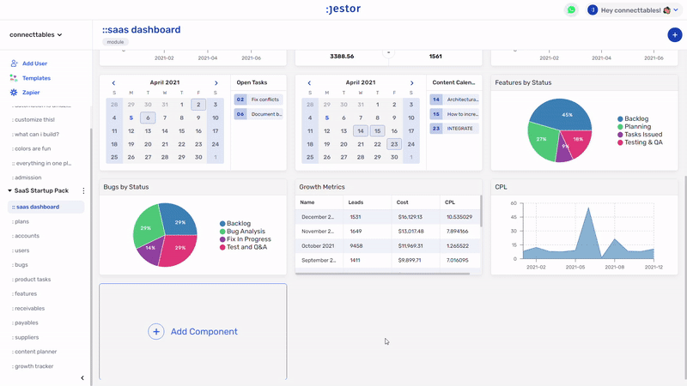Open 'colors are fun' sidebar item
687x386 pixels.
click(x=32, y=148)
